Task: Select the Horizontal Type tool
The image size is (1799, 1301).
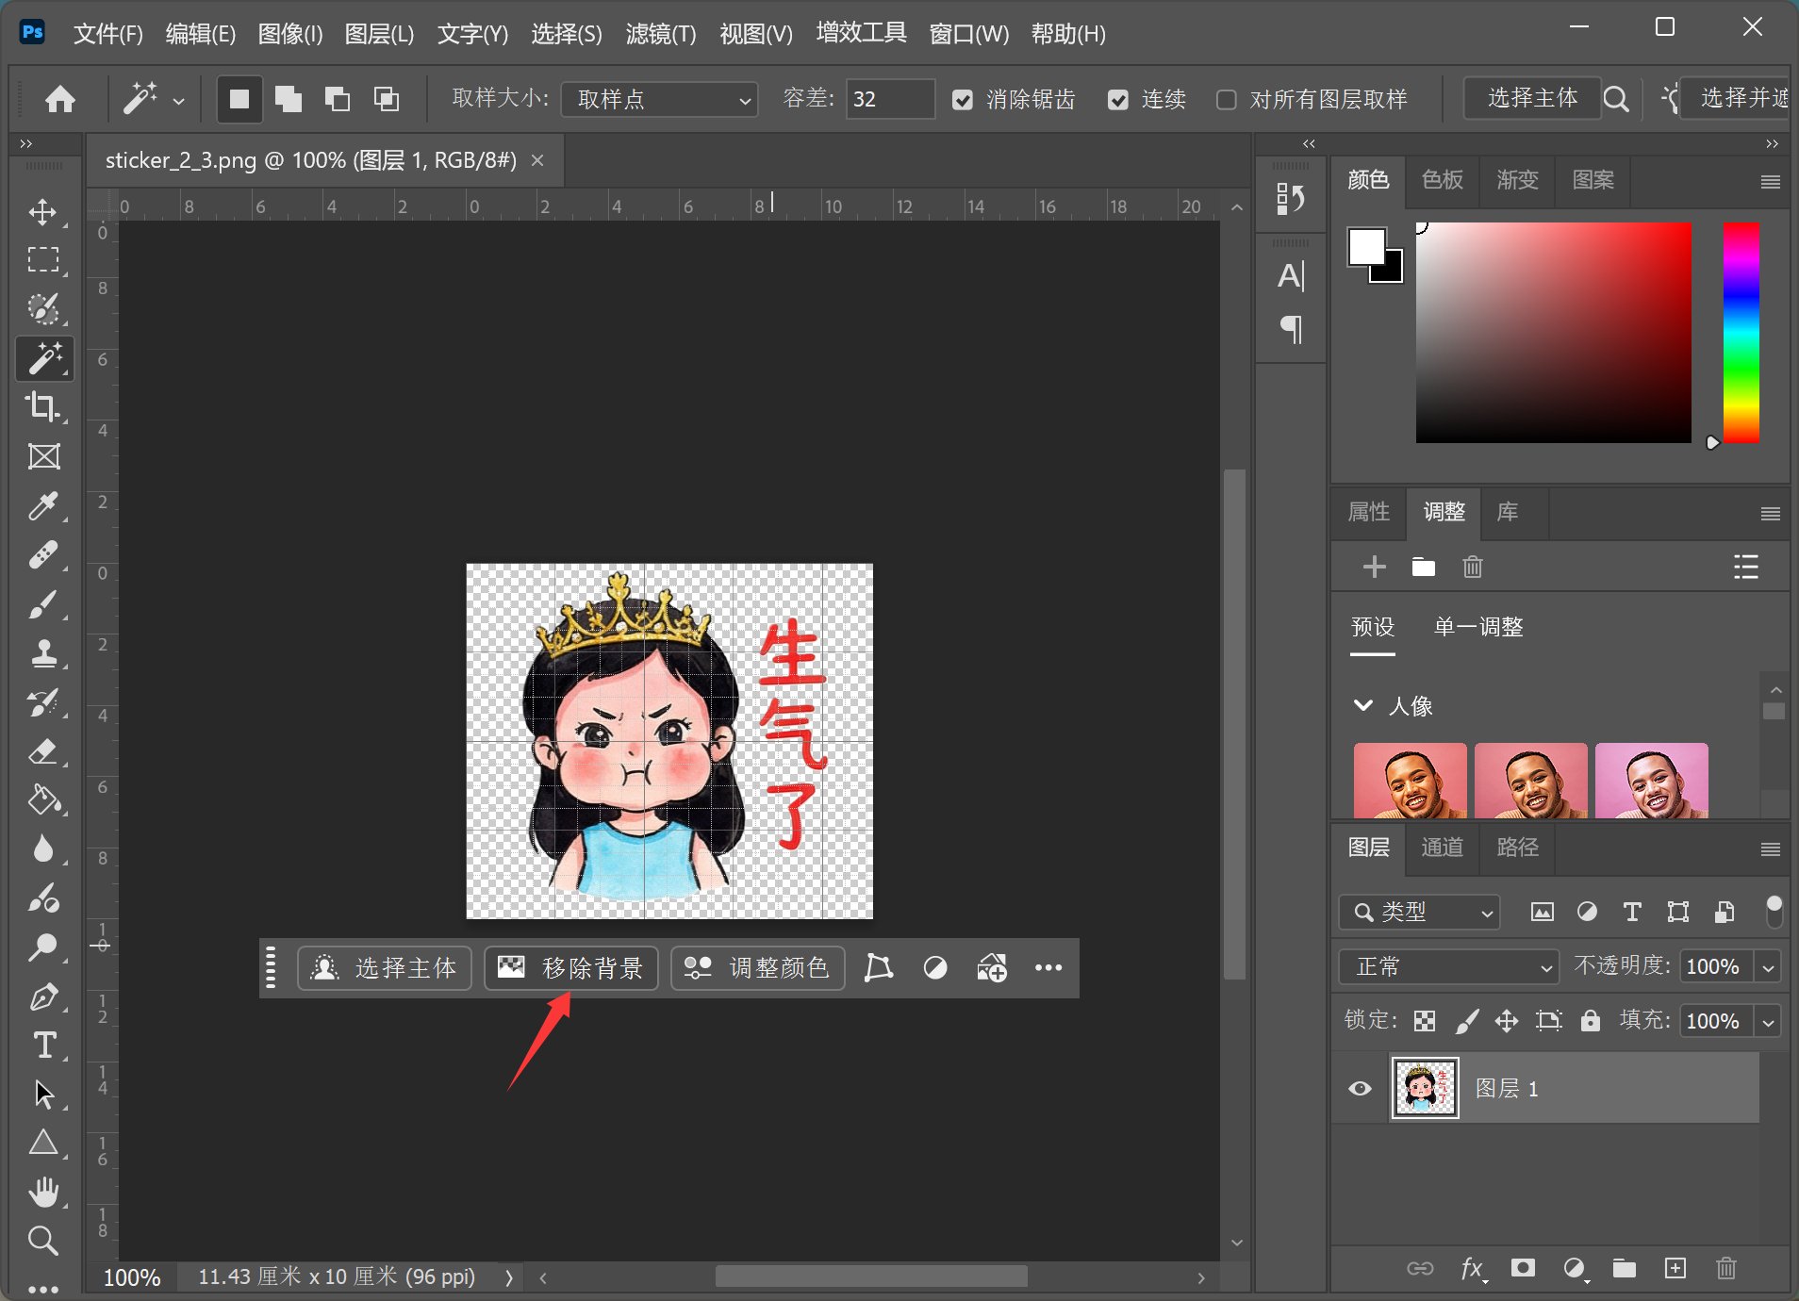Action: 43,1046
